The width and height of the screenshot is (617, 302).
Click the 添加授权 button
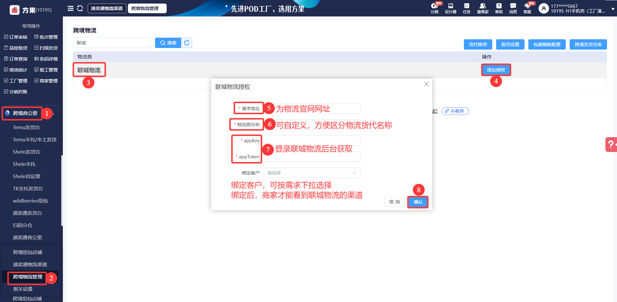(496, 70)
